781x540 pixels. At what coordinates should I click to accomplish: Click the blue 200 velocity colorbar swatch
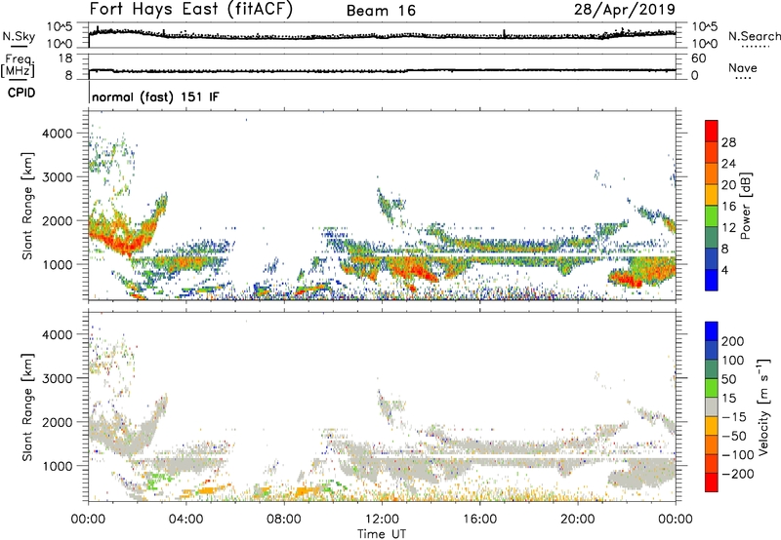(712, 331)
